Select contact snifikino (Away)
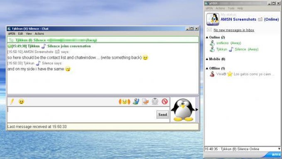Screen dimensions: 282x159 tap(229, 43)
